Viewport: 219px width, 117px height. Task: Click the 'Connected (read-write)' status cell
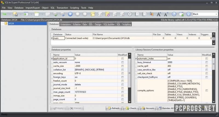click(79, 38)
